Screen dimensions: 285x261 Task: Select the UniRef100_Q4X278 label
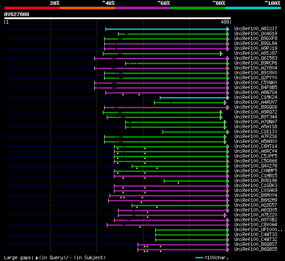256,166
